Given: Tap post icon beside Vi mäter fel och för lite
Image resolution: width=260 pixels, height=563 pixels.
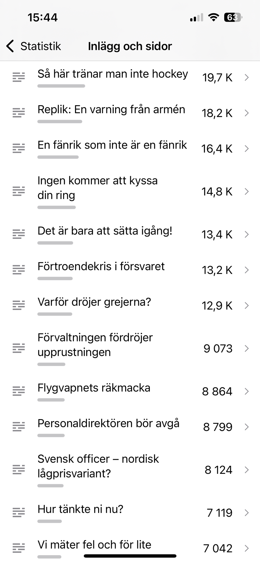Looking at the screenshot, I should click(19, 548).
